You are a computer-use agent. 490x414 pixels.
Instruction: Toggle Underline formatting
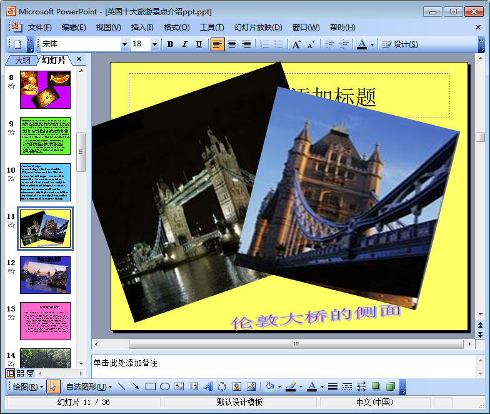pos(199,44)
